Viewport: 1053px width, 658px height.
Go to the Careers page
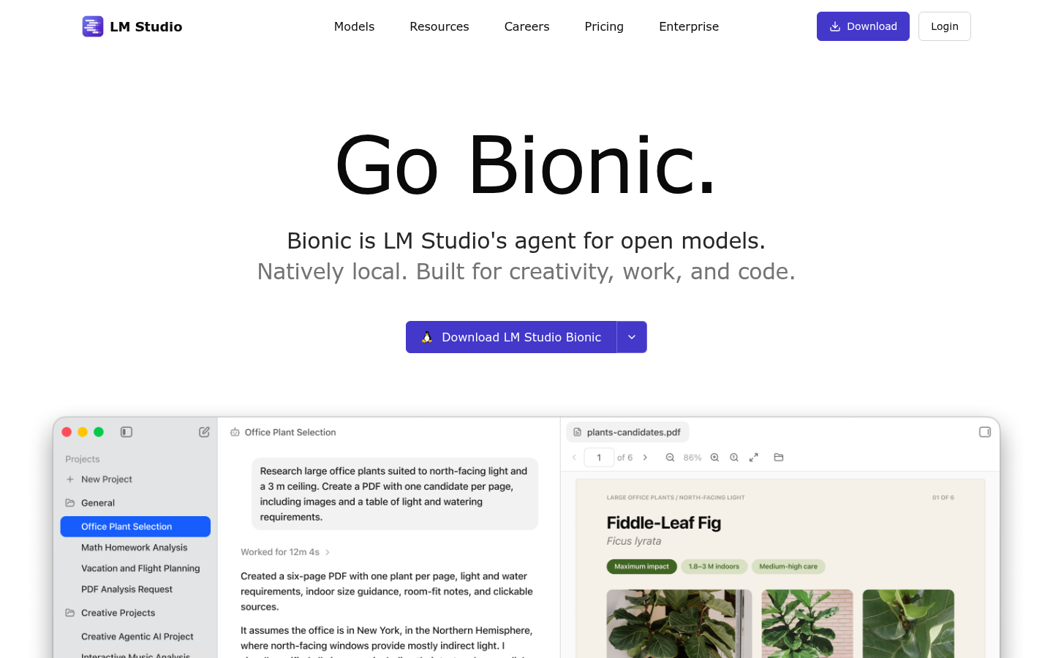pos(526,26)
